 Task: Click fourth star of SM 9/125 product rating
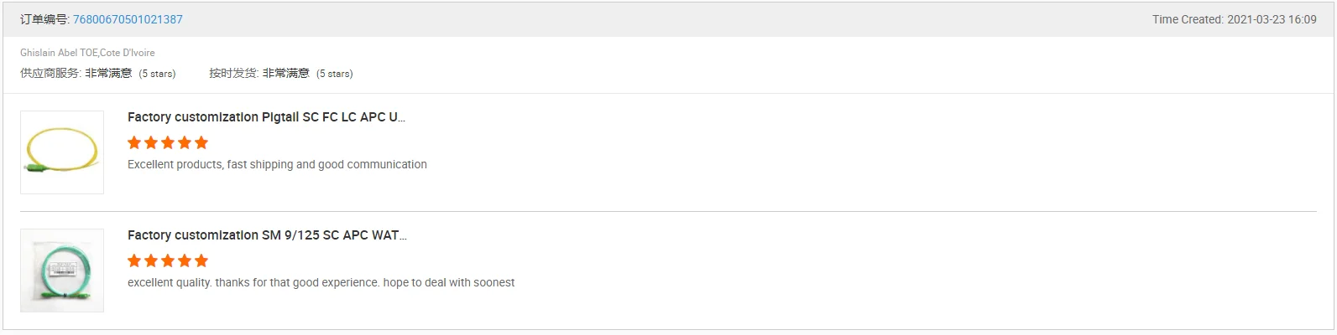click(185, 260)
